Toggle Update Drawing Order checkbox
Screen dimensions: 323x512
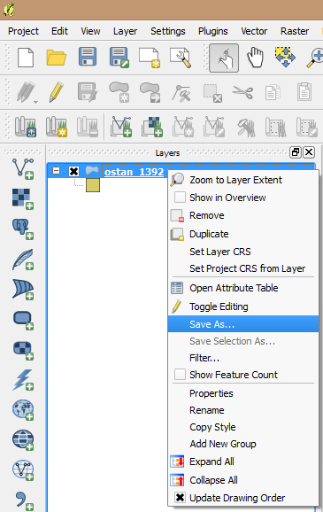[x=180, y=497]
